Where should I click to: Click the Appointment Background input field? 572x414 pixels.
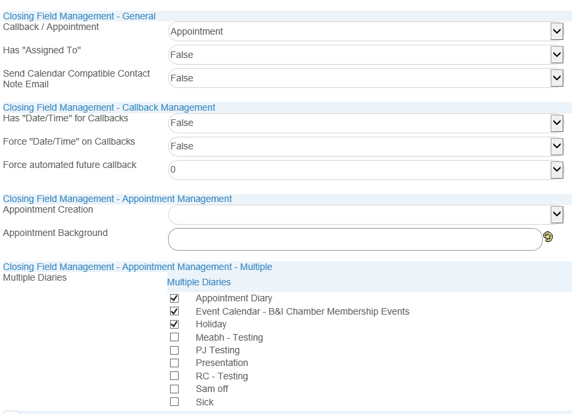click(355, 239)
